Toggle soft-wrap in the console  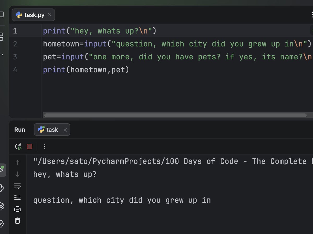(17, 186)
